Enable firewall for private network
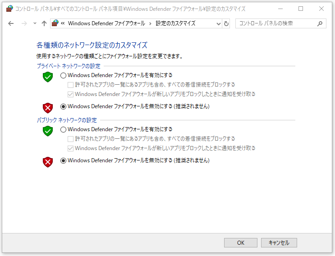 coord(63,75)
